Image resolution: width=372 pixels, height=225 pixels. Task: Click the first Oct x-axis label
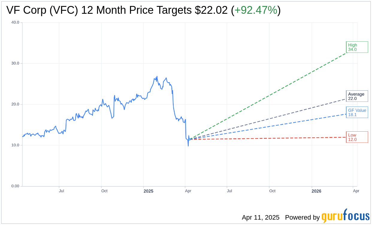pos(104,191)
